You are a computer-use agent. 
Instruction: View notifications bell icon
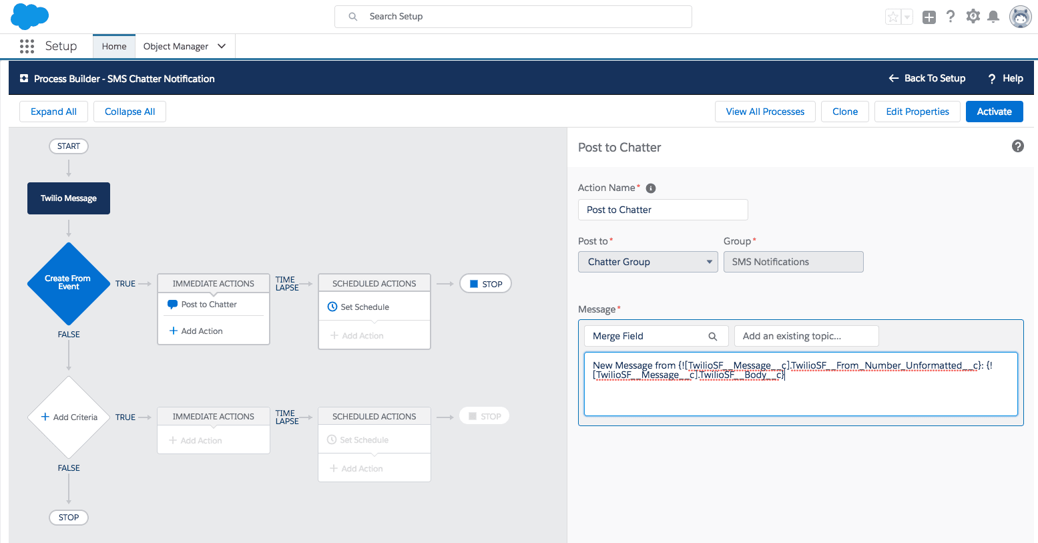pyautogui.click(x=993, y=16)
